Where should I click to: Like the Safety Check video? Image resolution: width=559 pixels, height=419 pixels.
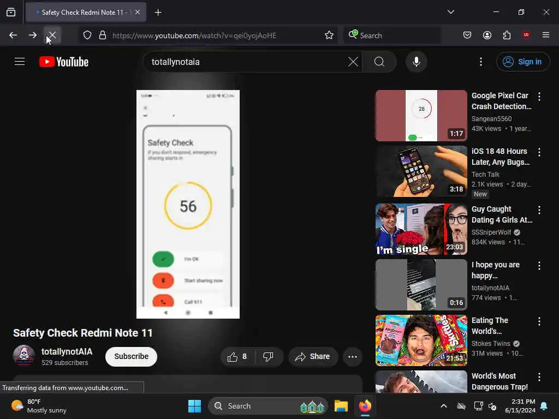237,357
